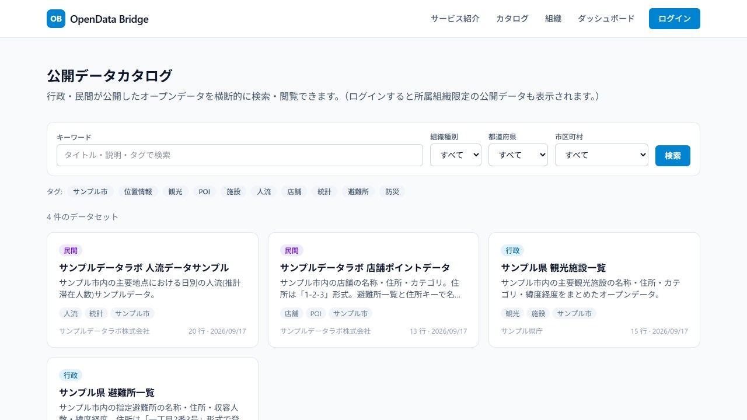Open the 組織 navigation item
The width and height of the screenshot is (747, 420).
[x=553, y=19]
